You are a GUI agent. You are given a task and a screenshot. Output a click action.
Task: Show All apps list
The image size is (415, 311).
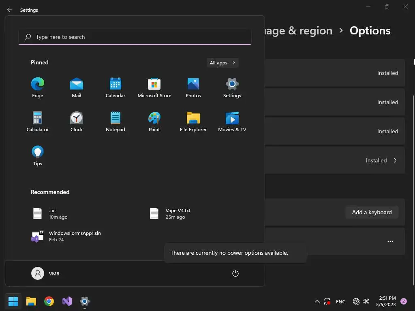(x=222, y=63)
